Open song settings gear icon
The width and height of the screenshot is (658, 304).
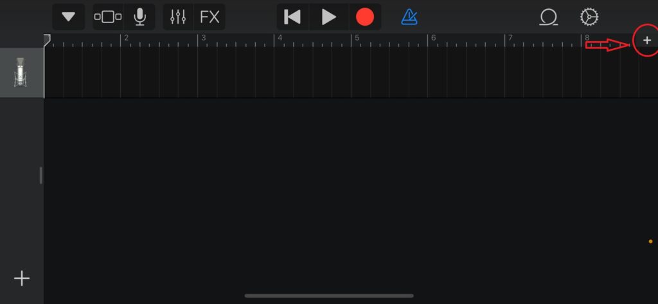[589, 17]
